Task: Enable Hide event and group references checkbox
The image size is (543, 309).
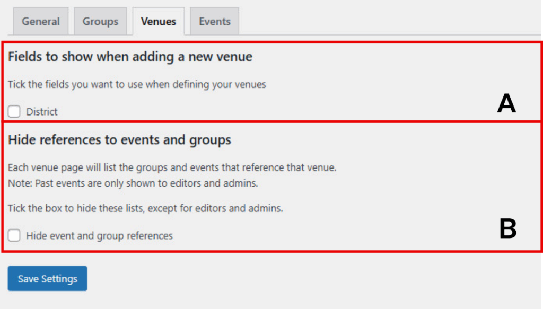Action: click(x=14, y=235)
